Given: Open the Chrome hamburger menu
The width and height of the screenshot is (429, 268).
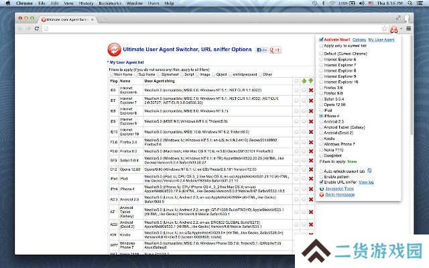Looking at the screenshot, I should (408, 28).
